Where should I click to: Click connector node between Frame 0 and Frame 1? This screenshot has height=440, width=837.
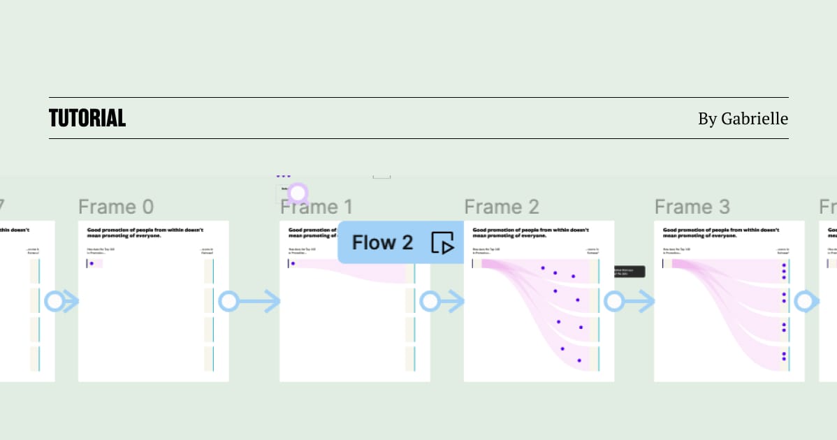pos(228,301)
